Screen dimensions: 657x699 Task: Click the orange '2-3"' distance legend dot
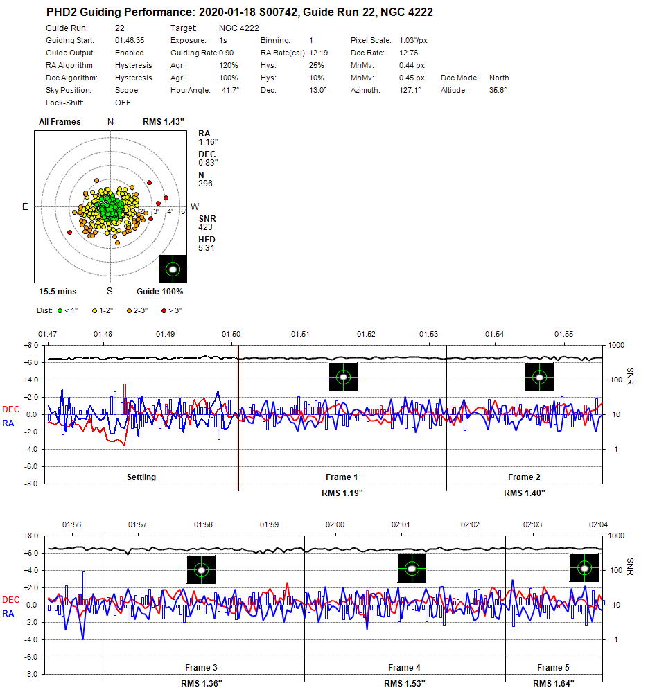point(129,311)
